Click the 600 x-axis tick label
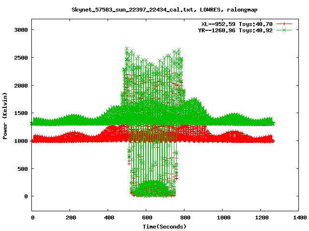The height and width of the screenshot is (231, 309). 147,218
